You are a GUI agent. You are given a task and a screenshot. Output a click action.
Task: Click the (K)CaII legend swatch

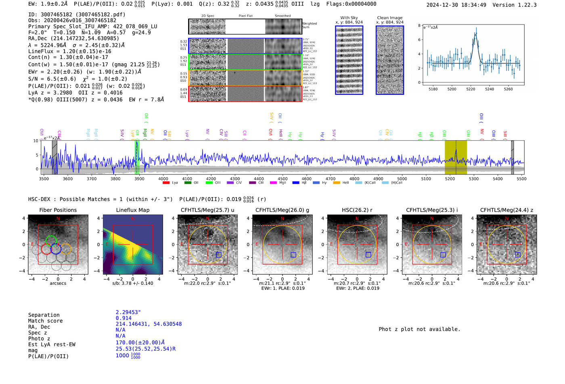[x=358, y=183]
